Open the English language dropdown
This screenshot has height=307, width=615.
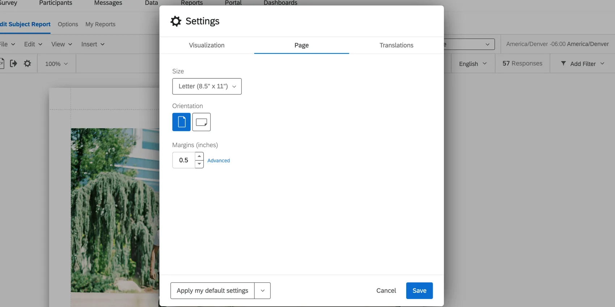[472, 64]
